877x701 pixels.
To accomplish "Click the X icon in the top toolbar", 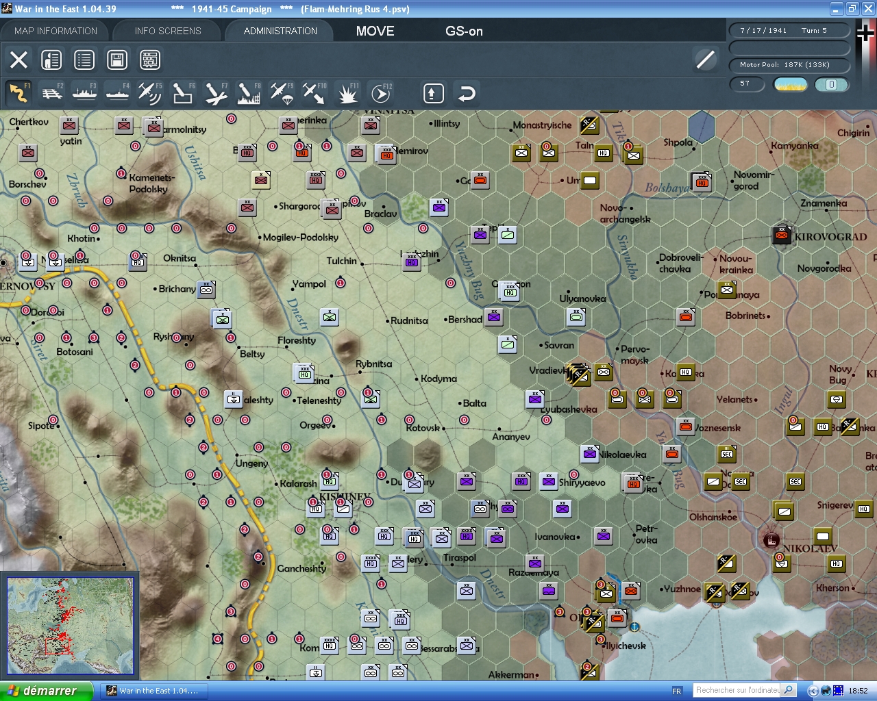I will (19, 60).
